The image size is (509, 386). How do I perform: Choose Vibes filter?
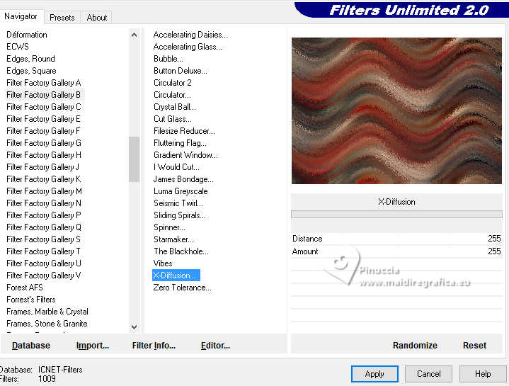[163, 263]
